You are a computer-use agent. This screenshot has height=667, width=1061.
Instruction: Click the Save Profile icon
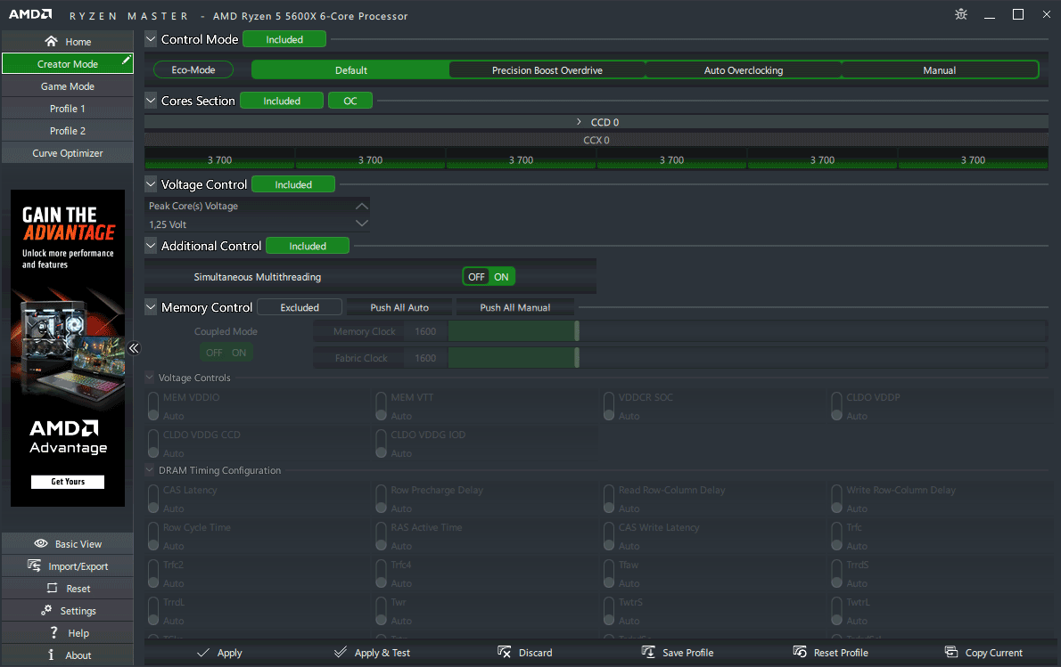[x=648, y=653]
